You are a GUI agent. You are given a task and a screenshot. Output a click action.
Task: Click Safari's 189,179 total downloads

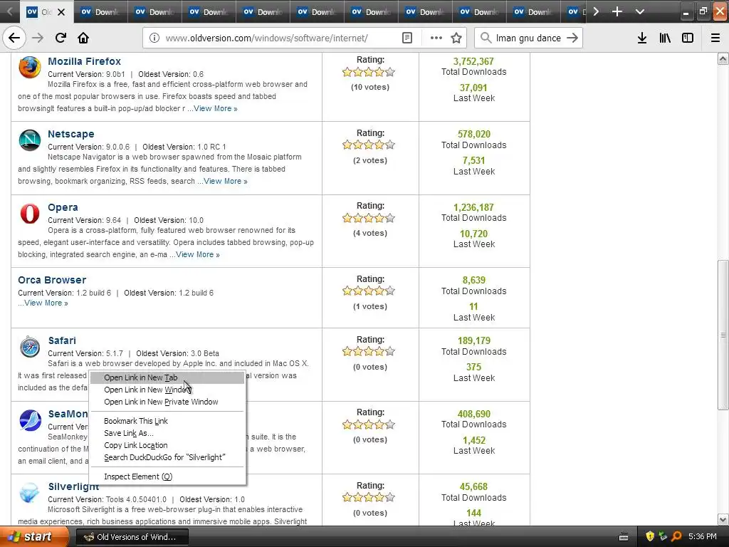pos(473,340)
